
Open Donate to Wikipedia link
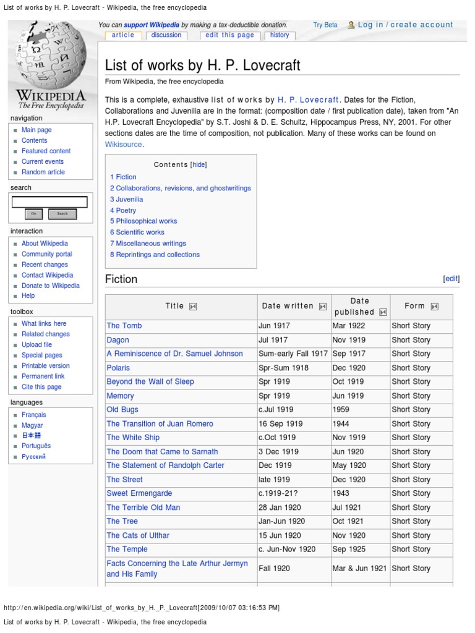(x=51, y=286)
